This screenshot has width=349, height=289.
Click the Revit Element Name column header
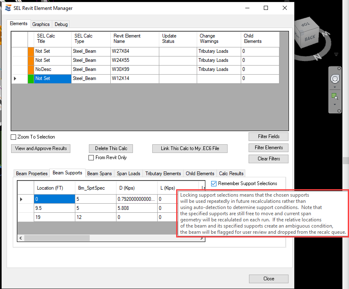tap(135, 39)
